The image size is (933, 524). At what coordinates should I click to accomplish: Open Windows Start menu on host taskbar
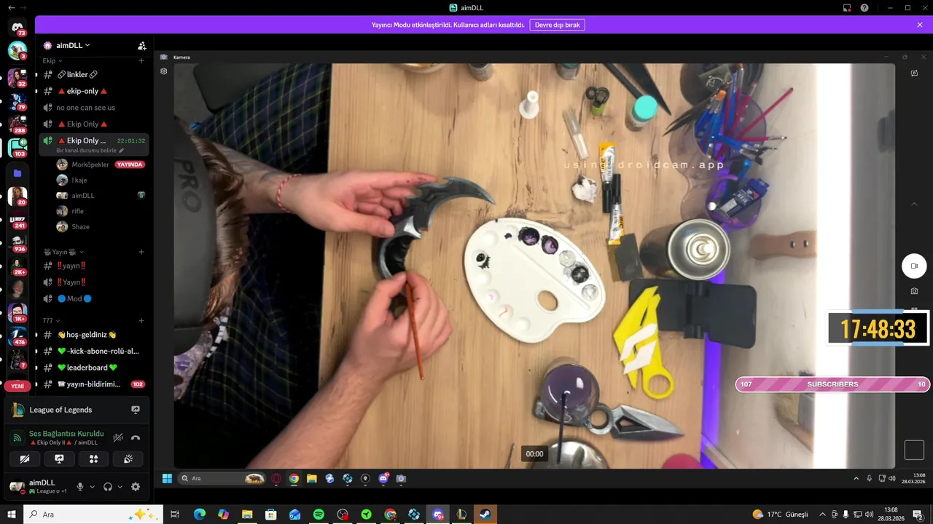coord(11,515)
